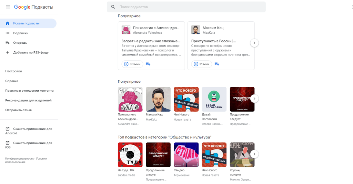
Task: Open Продолжение следует thumbnail in society category
Action: pyautogui.click(x=158, y=155)
